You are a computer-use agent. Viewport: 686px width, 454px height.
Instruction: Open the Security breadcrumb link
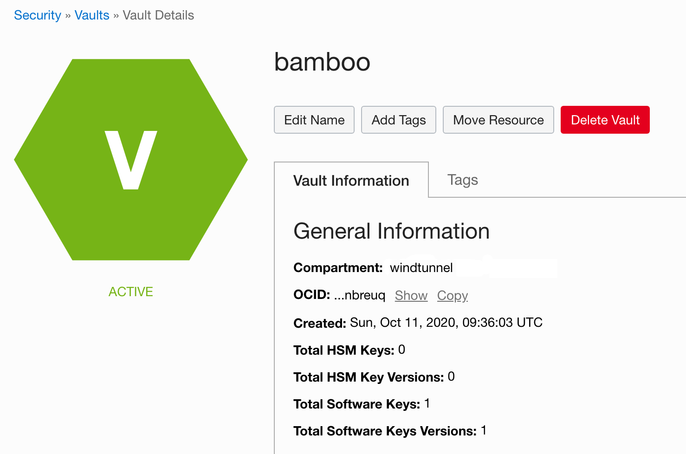point(38,15)
